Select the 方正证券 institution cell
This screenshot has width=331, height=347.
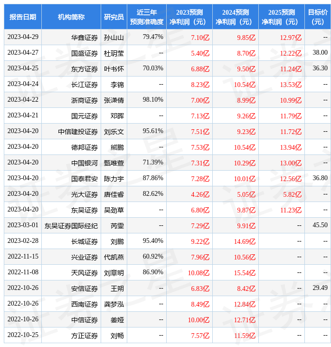tap(71, 336)
